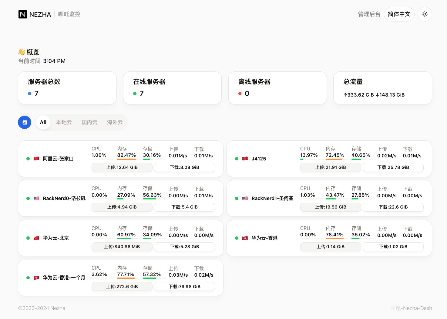Toggle the 国内云 server filter
Viewport: 447px width, 319px height.
pyautogui.click(x=89, y=122)
